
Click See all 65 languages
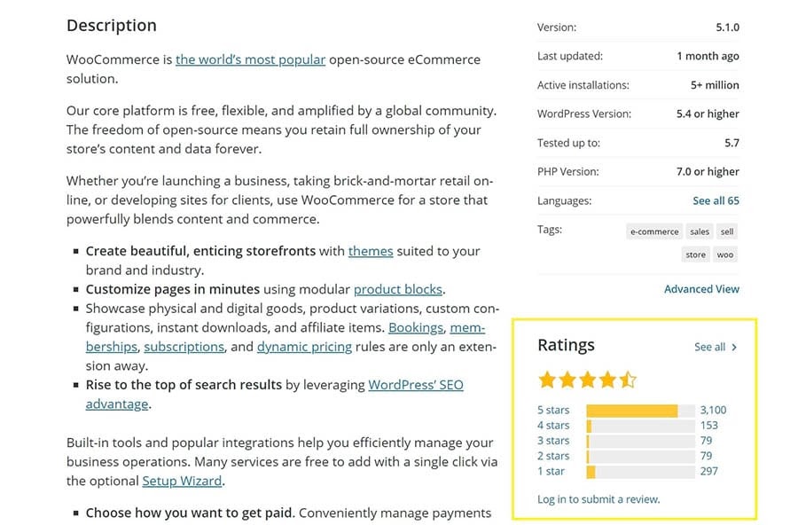[716, 200]
